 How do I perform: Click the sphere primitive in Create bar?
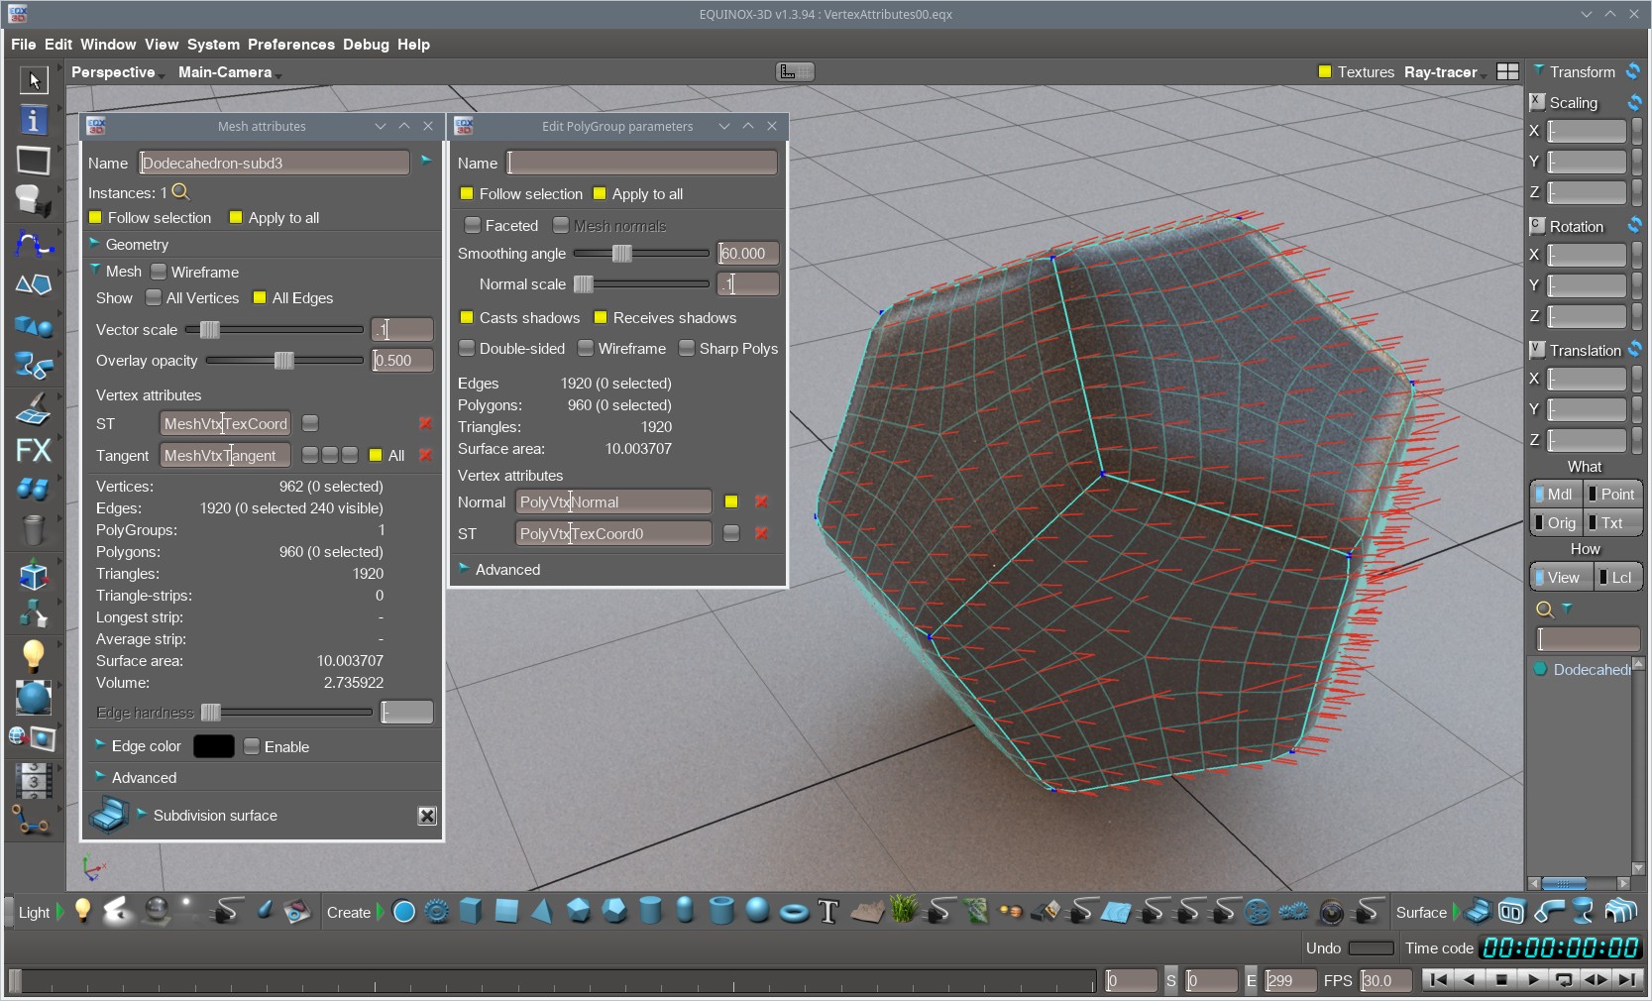coord(757,911)
